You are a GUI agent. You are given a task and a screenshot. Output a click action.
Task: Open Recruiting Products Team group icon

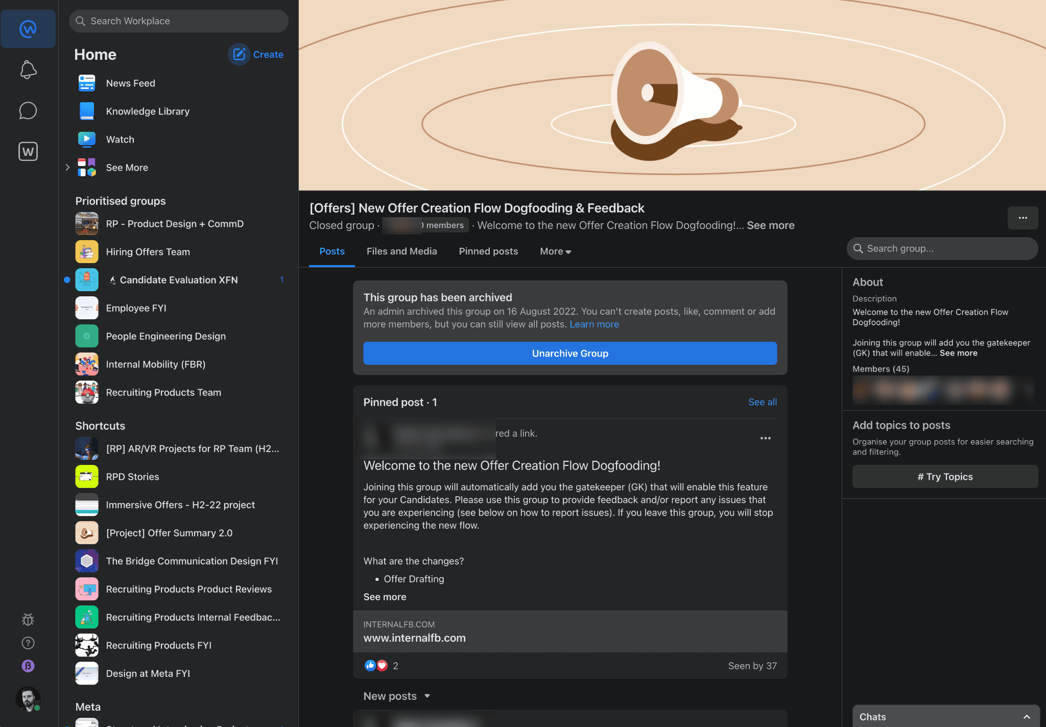(x=87, y=392)
